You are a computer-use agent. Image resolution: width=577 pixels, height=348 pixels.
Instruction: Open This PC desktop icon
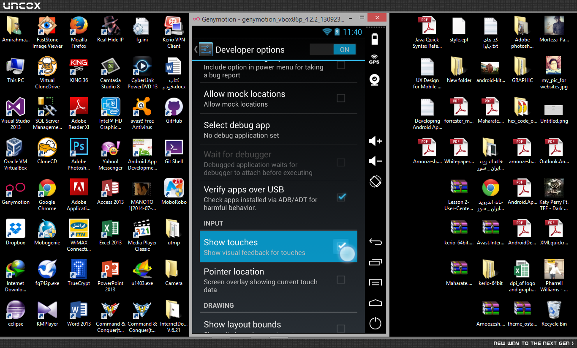tap(16, 67)
